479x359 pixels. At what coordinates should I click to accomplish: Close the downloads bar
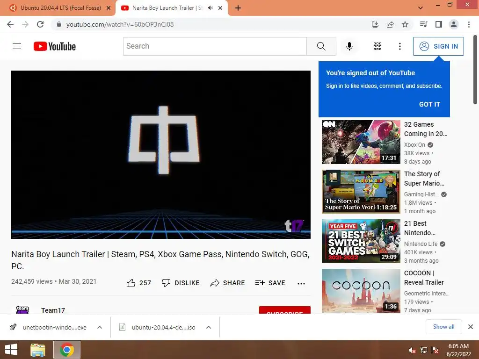(471, 327)
